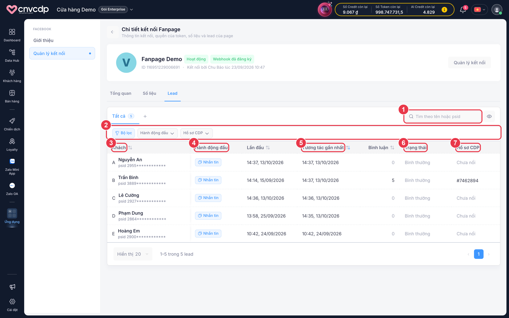The image size is (509, 318).
Task: Open CDP profile #7462894
Action: tap(467, 181)
